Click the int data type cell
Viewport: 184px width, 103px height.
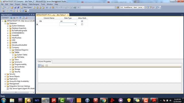[x=68, y=21]
